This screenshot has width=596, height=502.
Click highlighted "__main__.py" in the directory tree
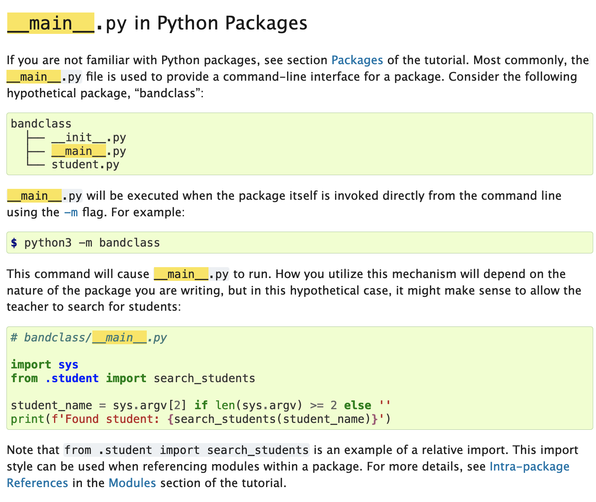(x=89, y=151)
